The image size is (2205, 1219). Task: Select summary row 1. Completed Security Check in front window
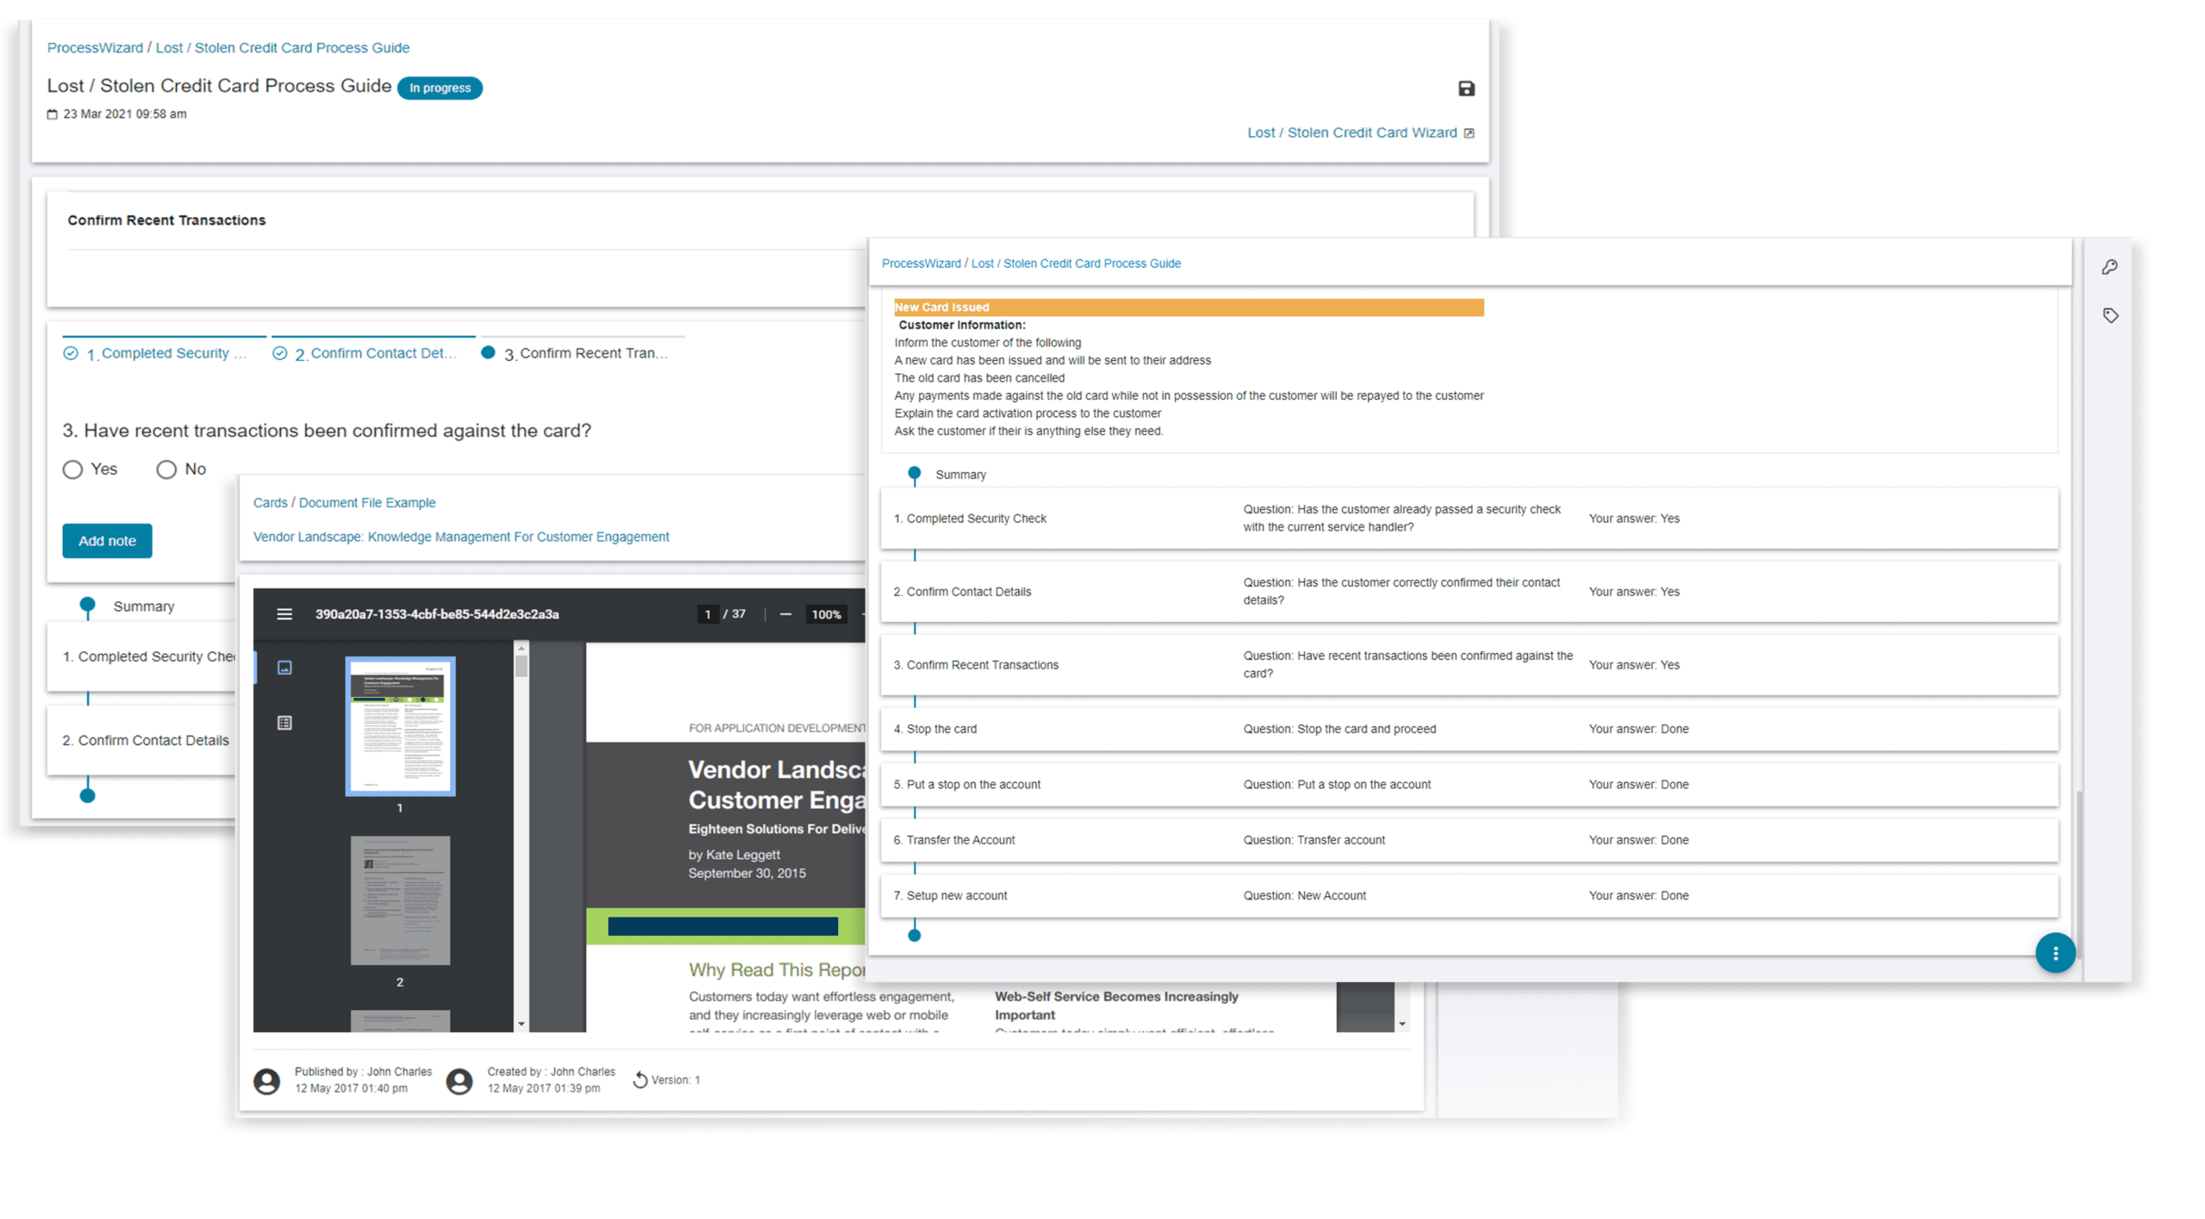pyautogui.click(x=1469, y=519)
